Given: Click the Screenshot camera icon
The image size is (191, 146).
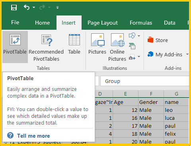Looking at the screenshot, I should (x=132, y=57).
